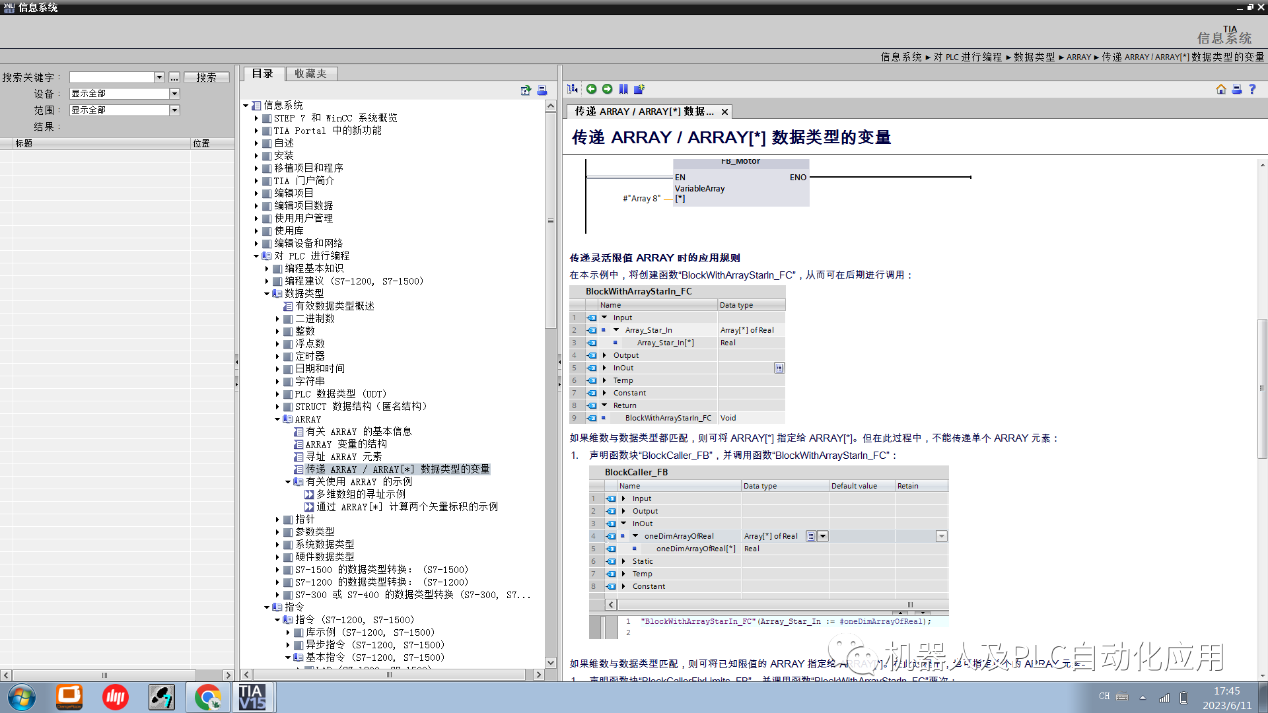Screen dimensions: 1268x713
Task: Expand the 编程基本知识 node
Action: click(267, 269)
